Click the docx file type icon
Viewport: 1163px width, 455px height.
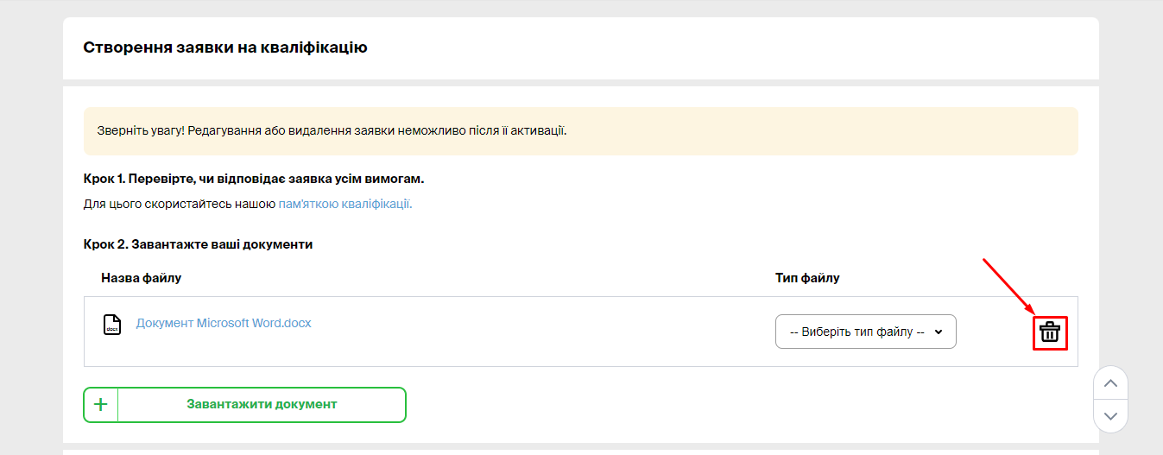(112, 325)
